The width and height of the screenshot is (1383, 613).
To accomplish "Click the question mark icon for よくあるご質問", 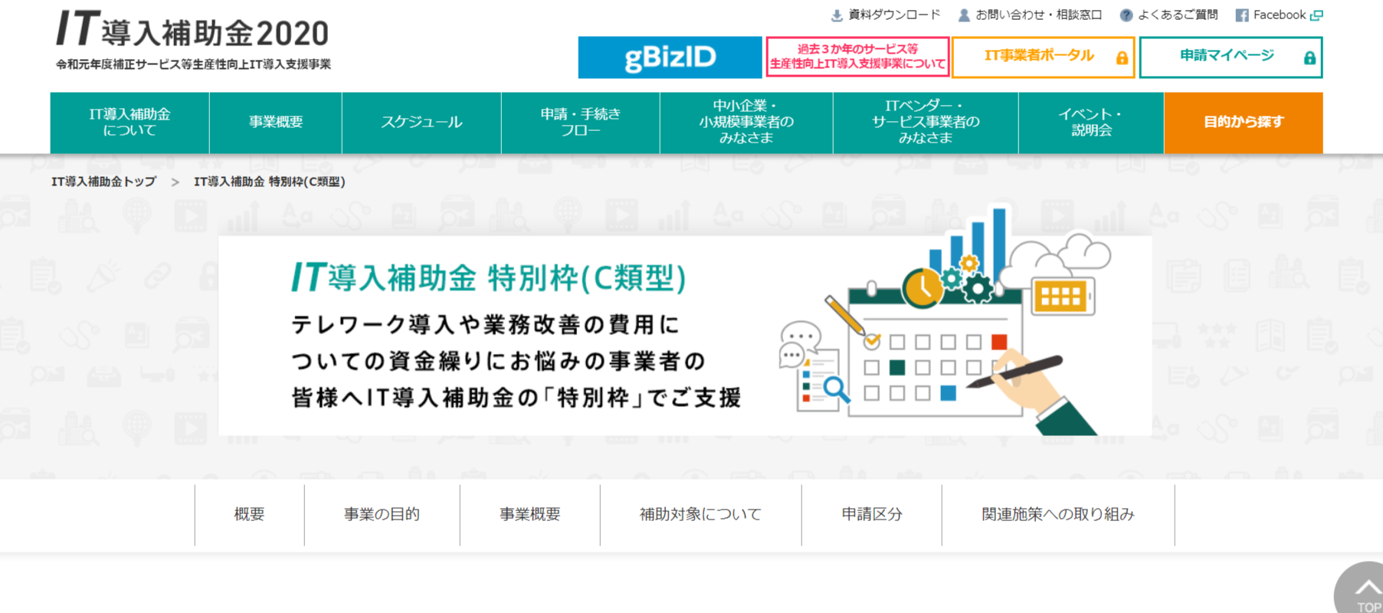I will point(1126,15).
